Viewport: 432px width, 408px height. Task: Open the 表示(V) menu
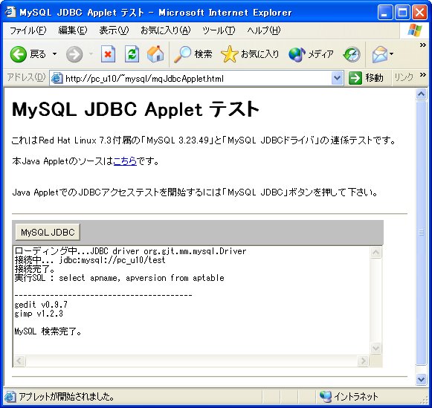pos(114,30)
